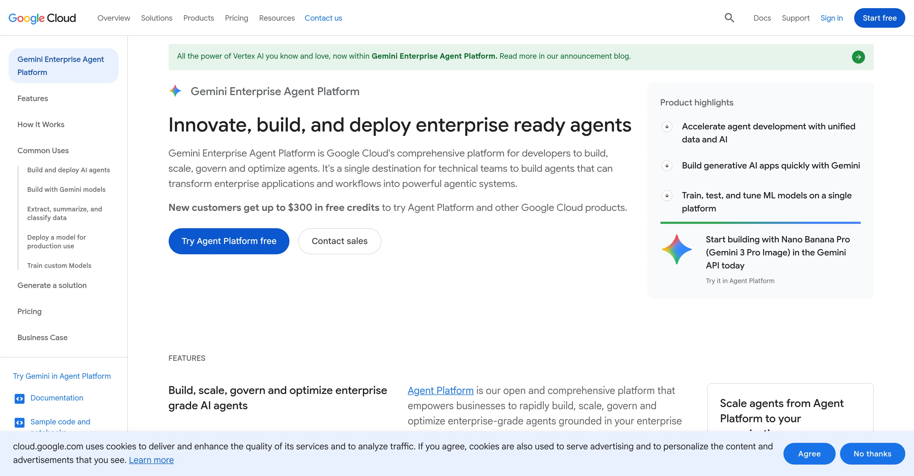Click the Gemini sparkle icon beside page title
The width and height of the screenshot is (914, 476).
(x=175, y=91)
